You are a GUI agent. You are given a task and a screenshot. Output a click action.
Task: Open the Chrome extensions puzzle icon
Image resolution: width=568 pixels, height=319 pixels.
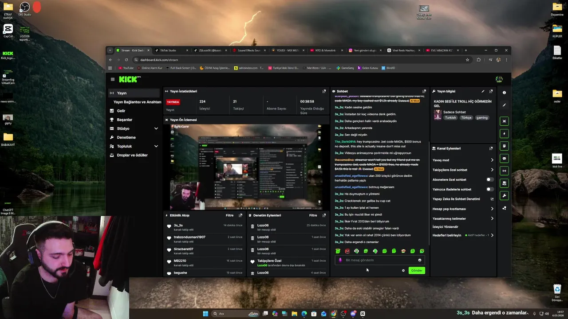(478, 60)
